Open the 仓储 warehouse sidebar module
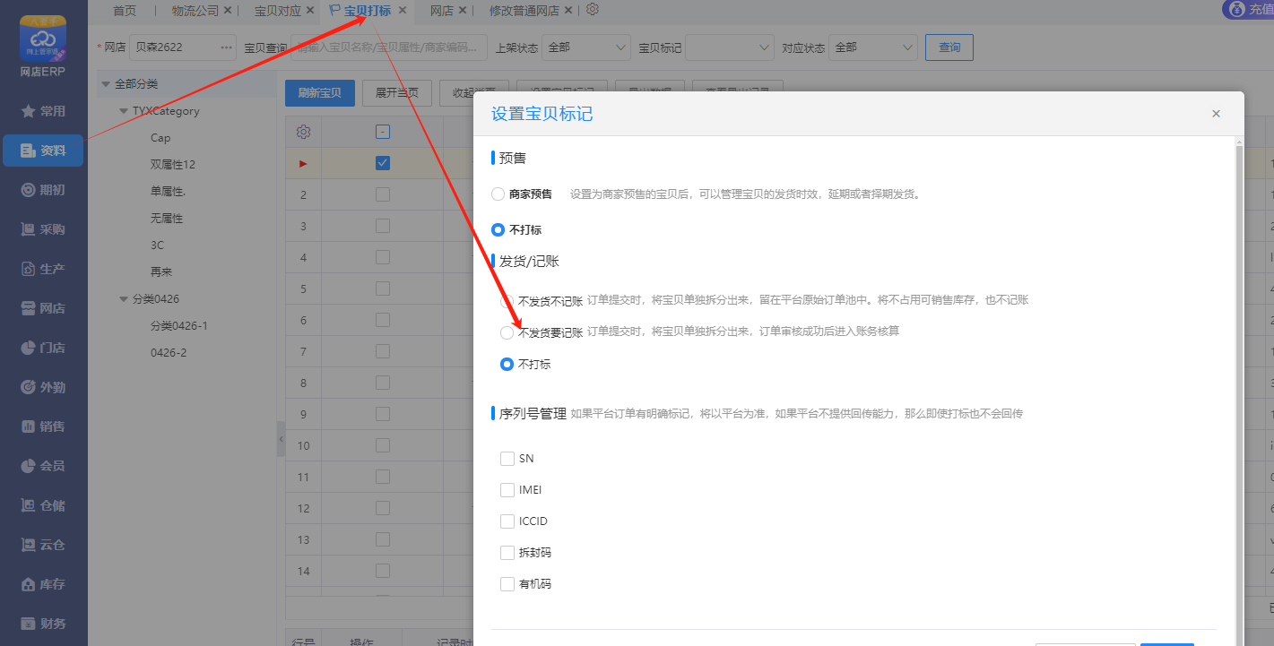The height and width of the screenshot is (646, 1274). (x=43, y=505)
